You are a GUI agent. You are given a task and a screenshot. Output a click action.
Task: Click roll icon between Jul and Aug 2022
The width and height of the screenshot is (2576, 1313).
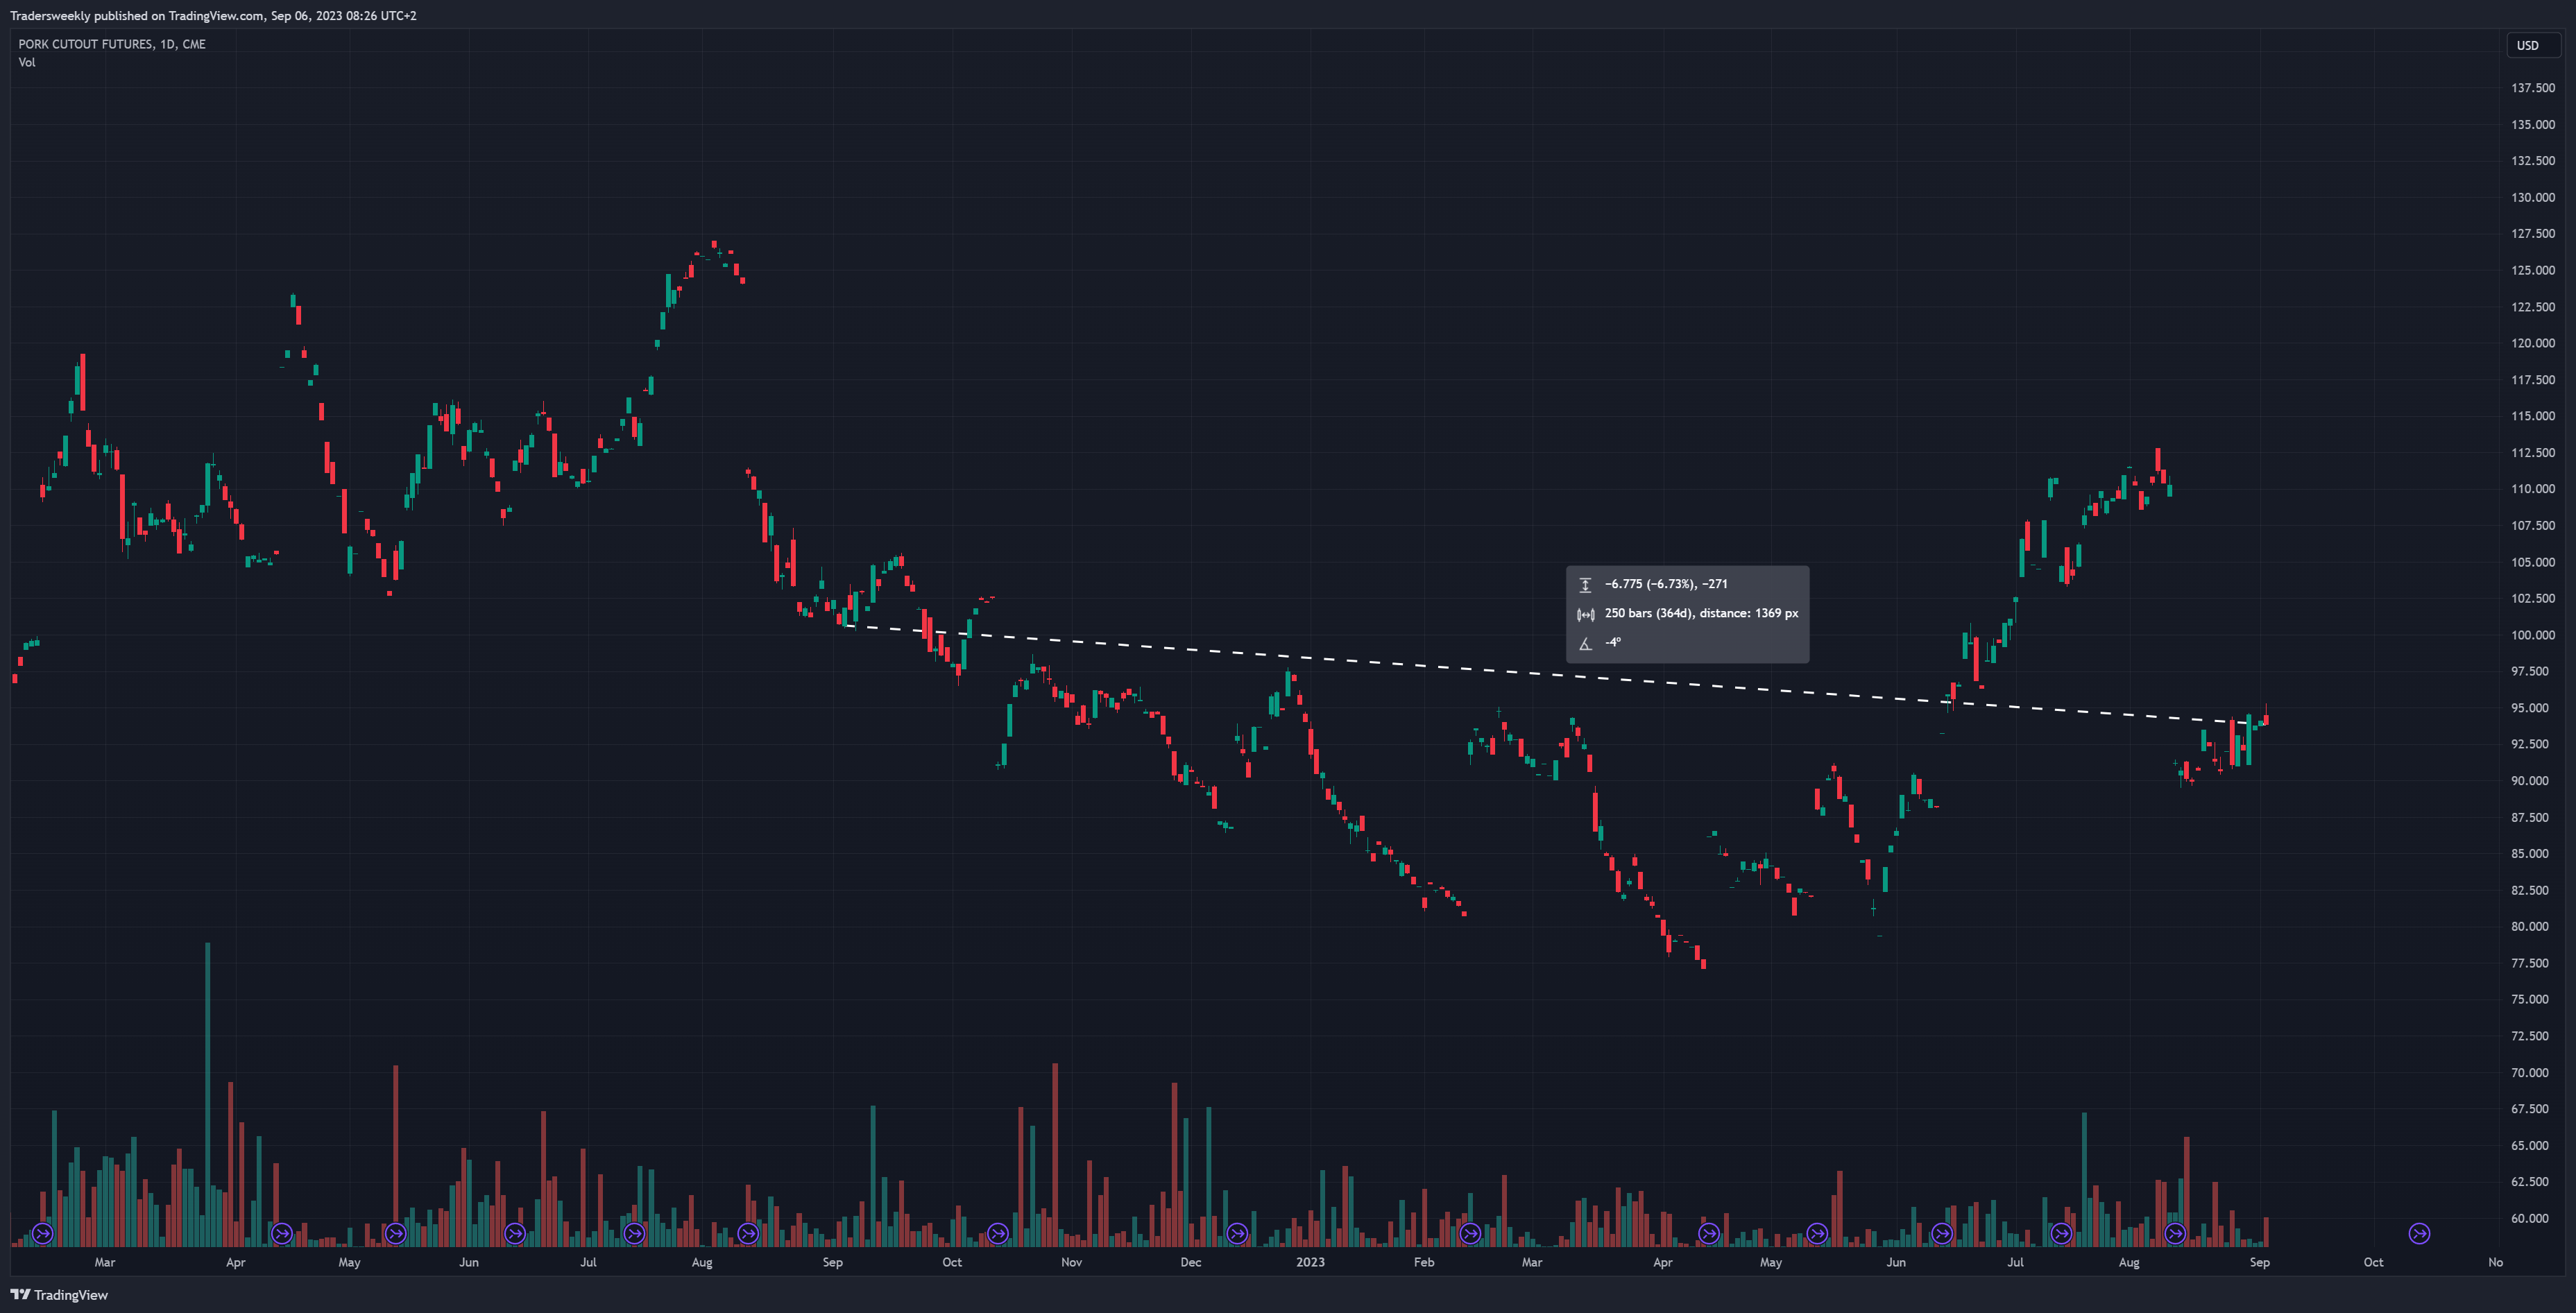click(634, 1233)
